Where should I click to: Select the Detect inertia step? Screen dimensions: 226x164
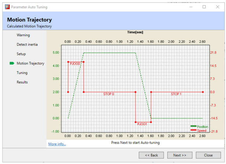27,44
